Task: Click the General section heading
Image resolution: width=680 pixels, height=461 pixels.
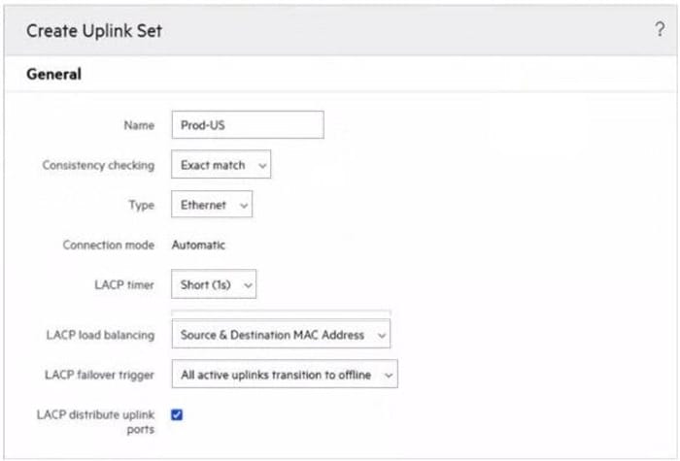Action: pos(53,74)
